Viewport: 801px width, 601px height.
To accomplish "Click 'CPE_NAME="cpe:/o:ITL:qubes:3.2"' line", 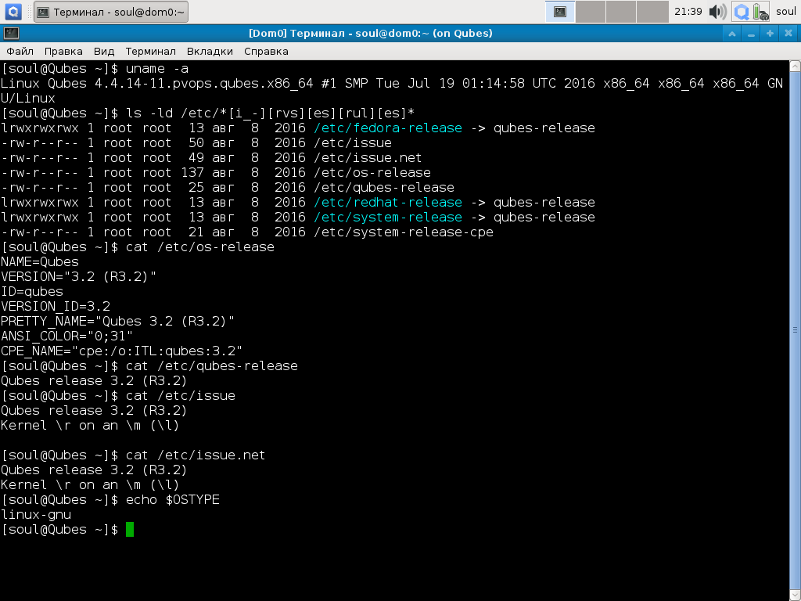I will pos(121,351).
